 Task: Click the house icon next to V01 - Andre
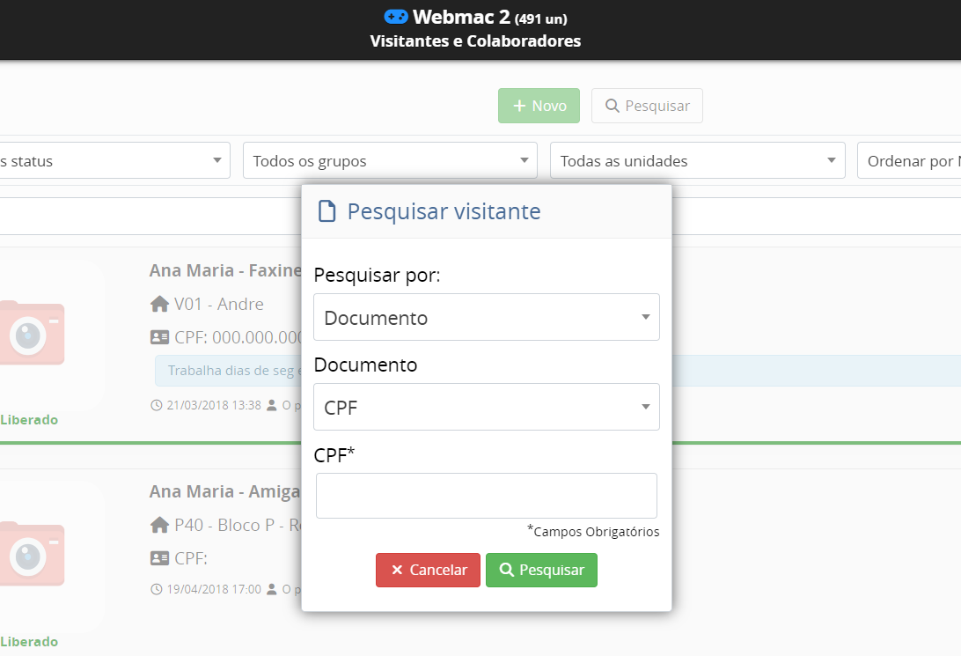[x=159, y=304]
